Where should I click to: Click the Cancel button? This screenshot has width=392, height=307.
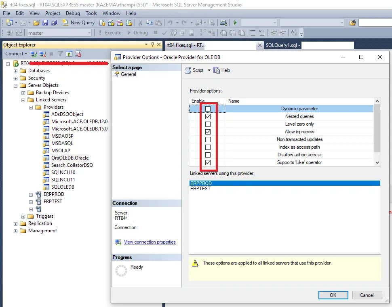pos(367,295)
